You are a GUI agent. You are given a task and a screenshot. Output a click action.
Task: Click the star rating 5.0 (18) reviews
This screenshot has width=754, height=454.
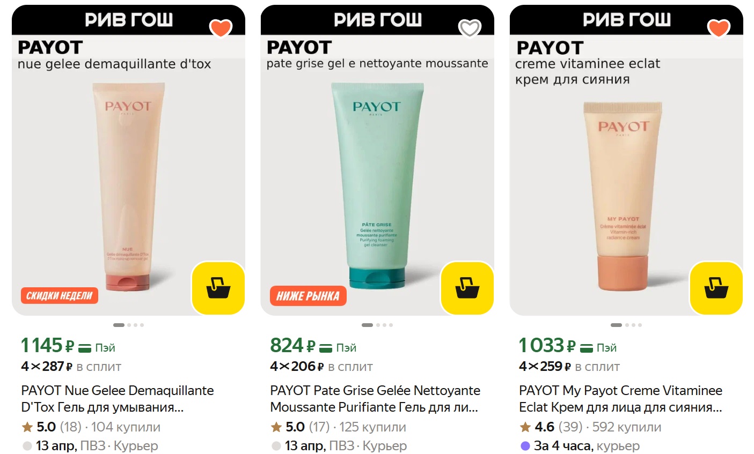(52, 427)
